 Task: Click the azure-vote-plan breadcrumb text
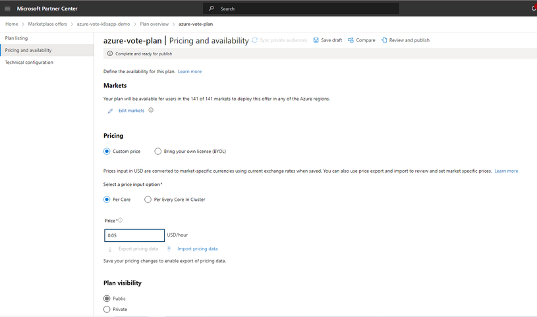pyautogui.click(x=196, y=24)
